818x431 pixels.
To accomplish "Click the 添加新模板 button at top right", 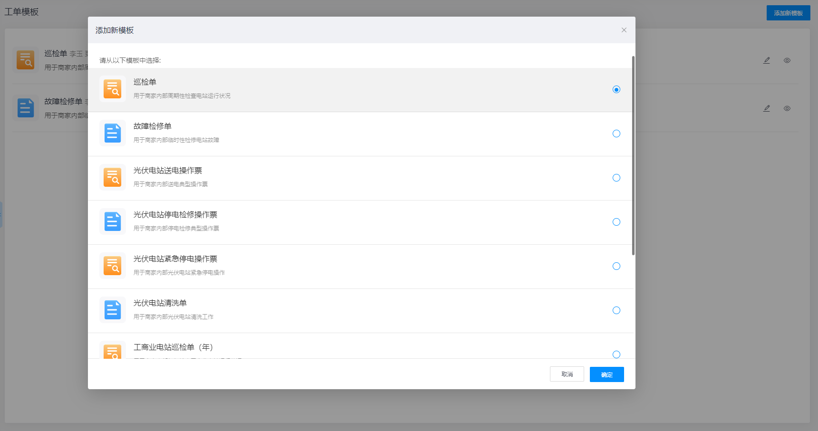I will 788,13.
